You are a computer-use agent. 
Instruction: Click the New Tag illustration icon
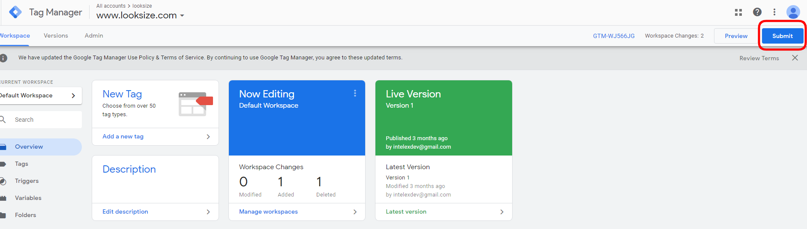tap(196, 104)
